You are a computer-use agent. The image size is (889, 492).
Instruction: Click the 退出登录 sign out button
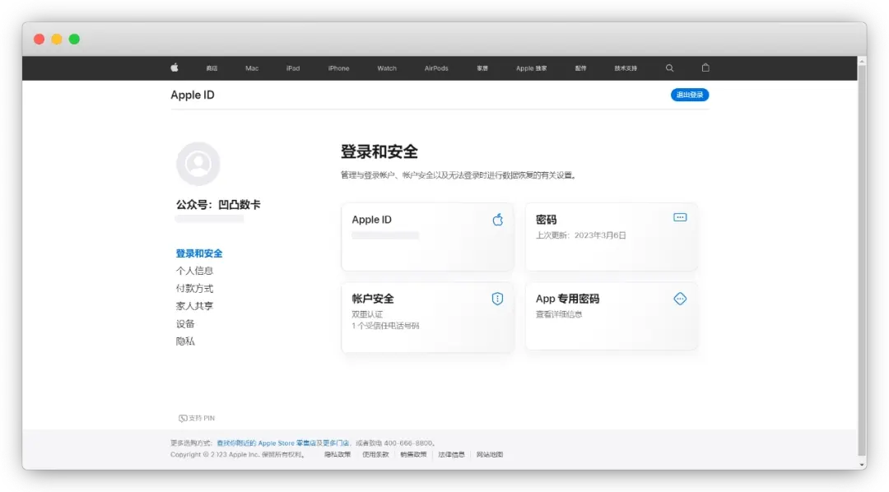[x=690, y=95]
